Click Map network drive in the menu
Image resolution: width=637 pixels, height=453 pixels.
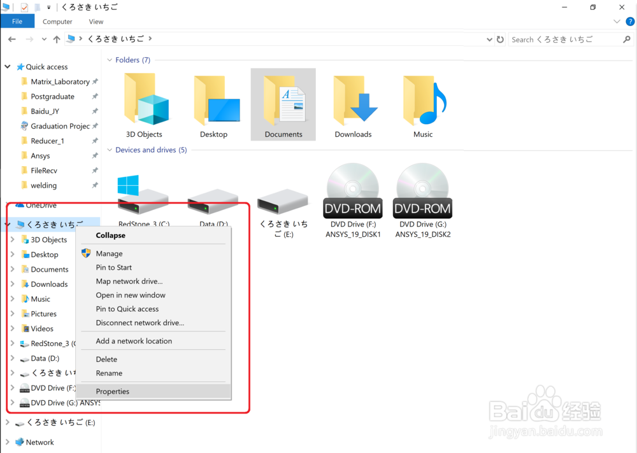click(x=129, y=281)
